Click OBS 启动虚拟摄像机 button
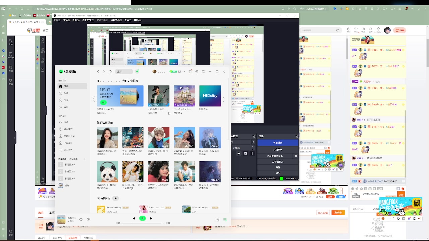The image size is (429, 241). (x=275, y=156)
